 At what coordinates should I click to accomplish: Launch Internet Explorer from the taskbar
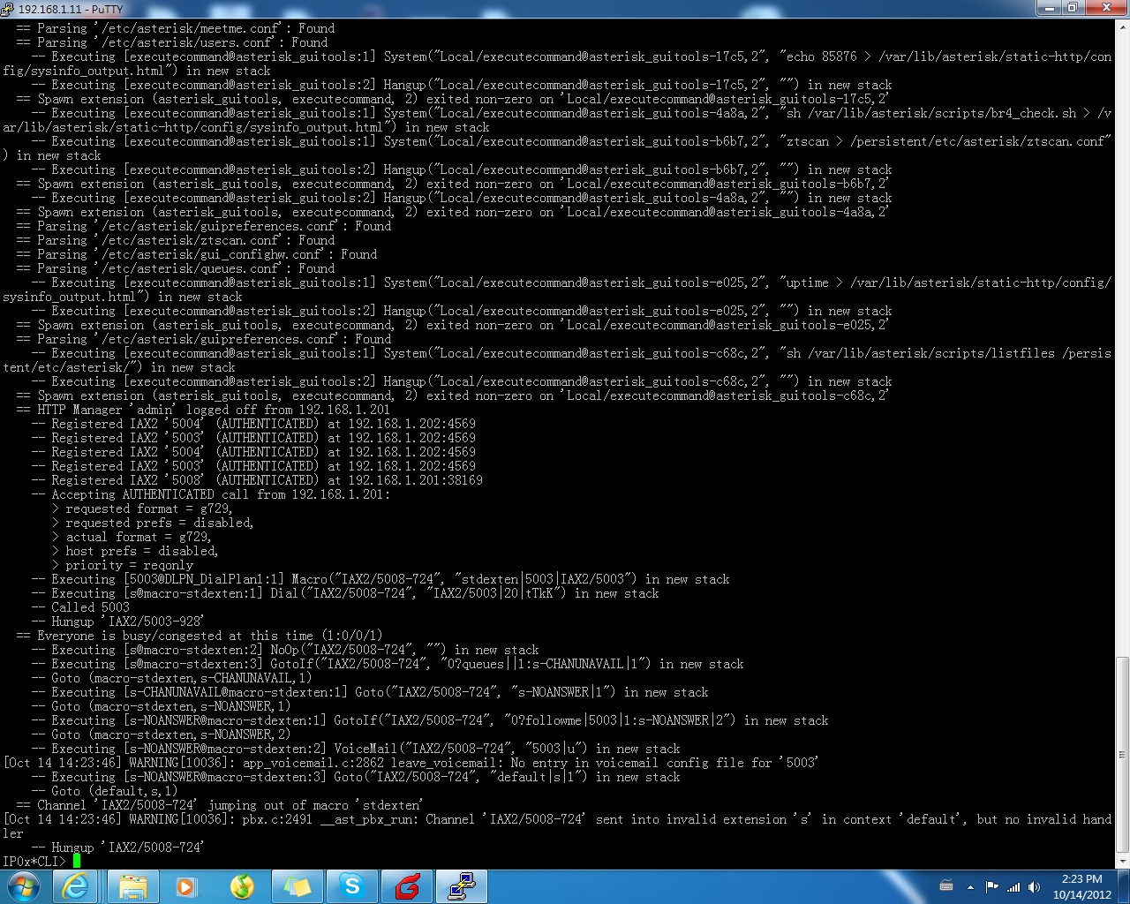[x=76, y=886]
